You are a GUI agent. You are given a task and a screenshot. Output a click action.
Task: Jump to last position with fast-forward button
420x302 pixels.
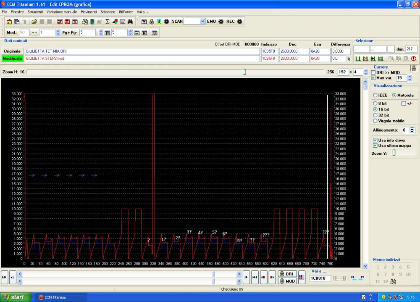tap(255, 277)
